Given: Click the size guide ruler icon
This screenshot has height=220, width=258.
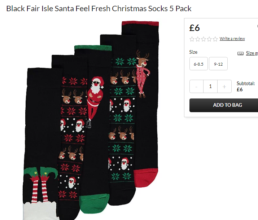Looking at the screenshot, I should click(x=240, y=53).
